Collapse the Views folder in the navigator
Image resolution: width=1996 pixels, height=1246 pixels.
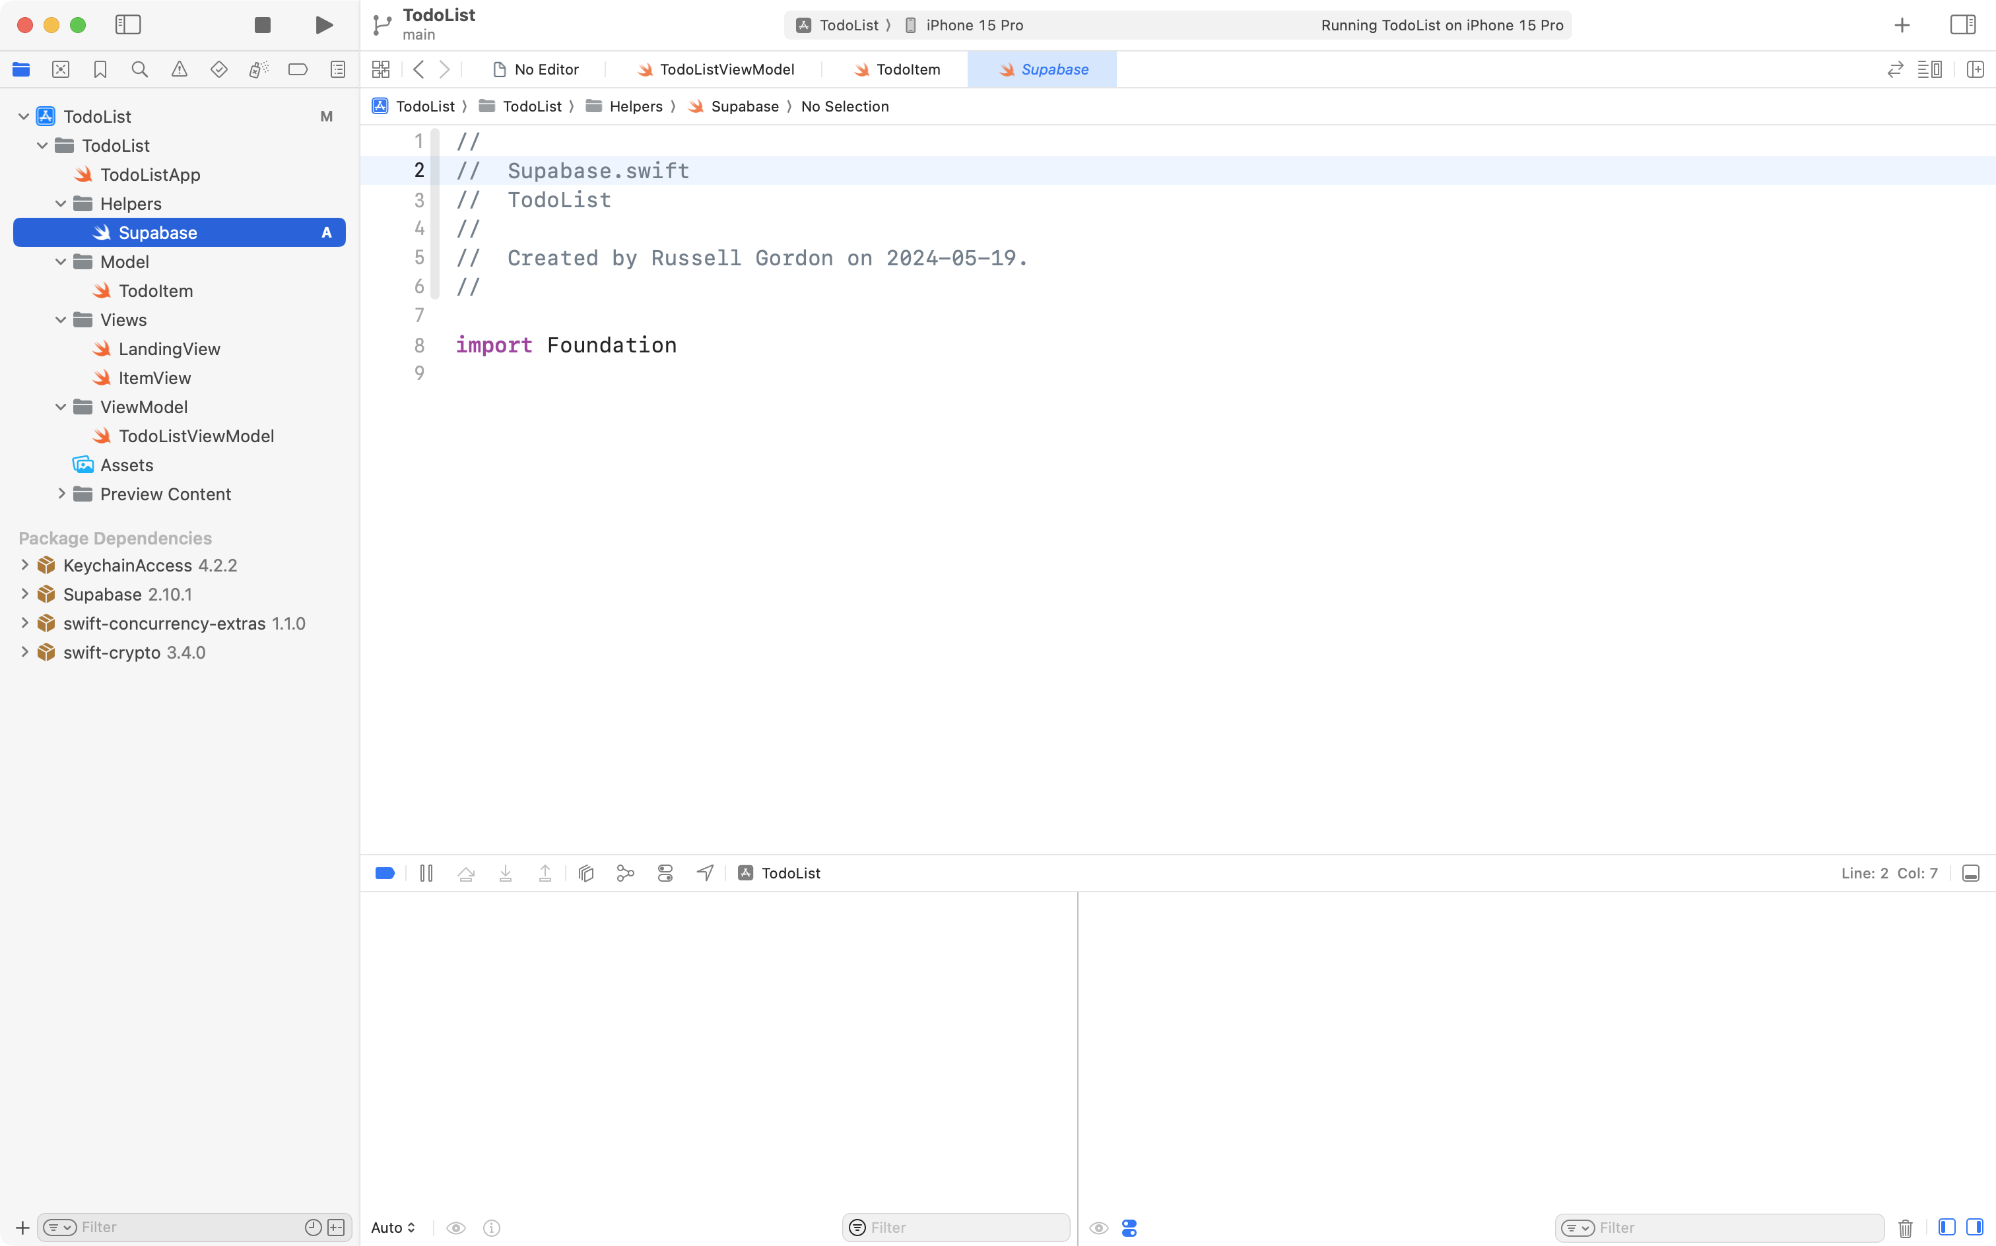60,319
